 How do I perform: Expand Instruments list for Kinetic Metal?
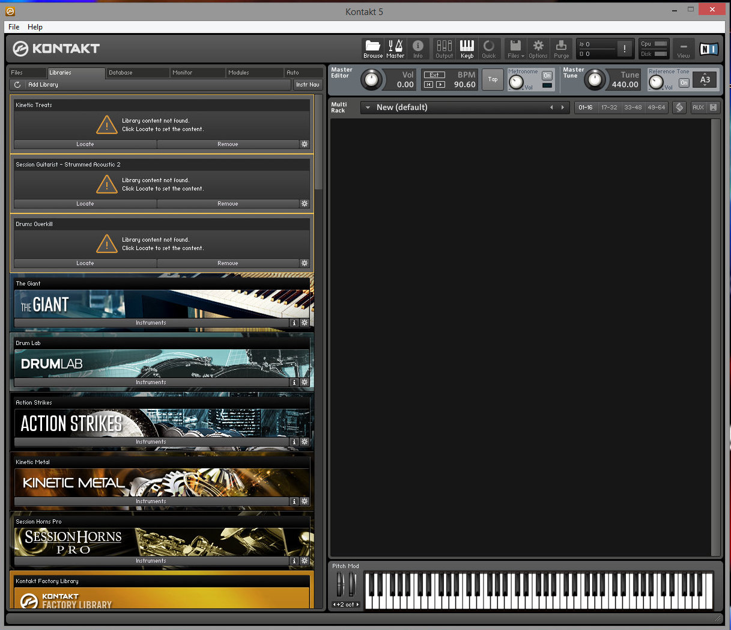[151, 501]
